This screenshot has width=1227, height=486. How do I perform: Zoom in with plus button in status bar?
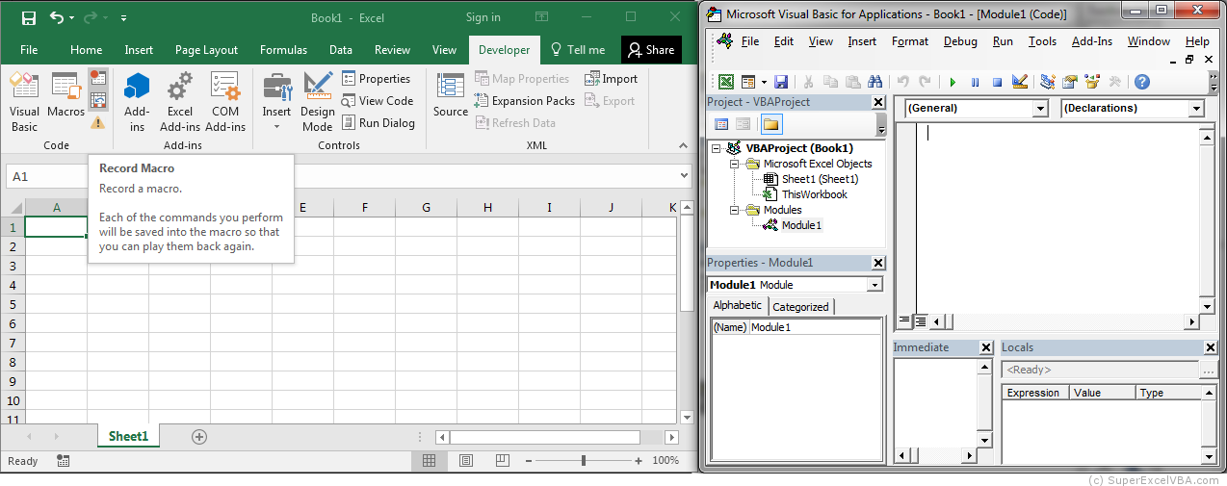pyautogui.click(x=638, y=461)
